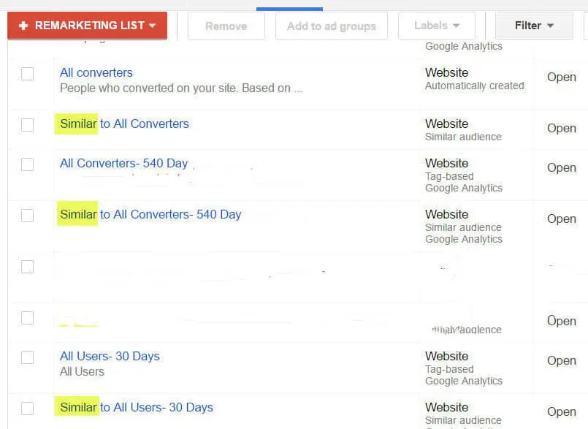Image resolution: width=588 pixels, height=429 pixels.
Task: Click the Remove button
Action: 226,26
